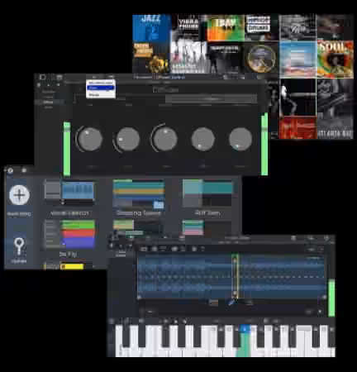The width and height of the screenshot is (357, 372).
Task: Open the SOUL album cover
Action: tap(336, 60)
